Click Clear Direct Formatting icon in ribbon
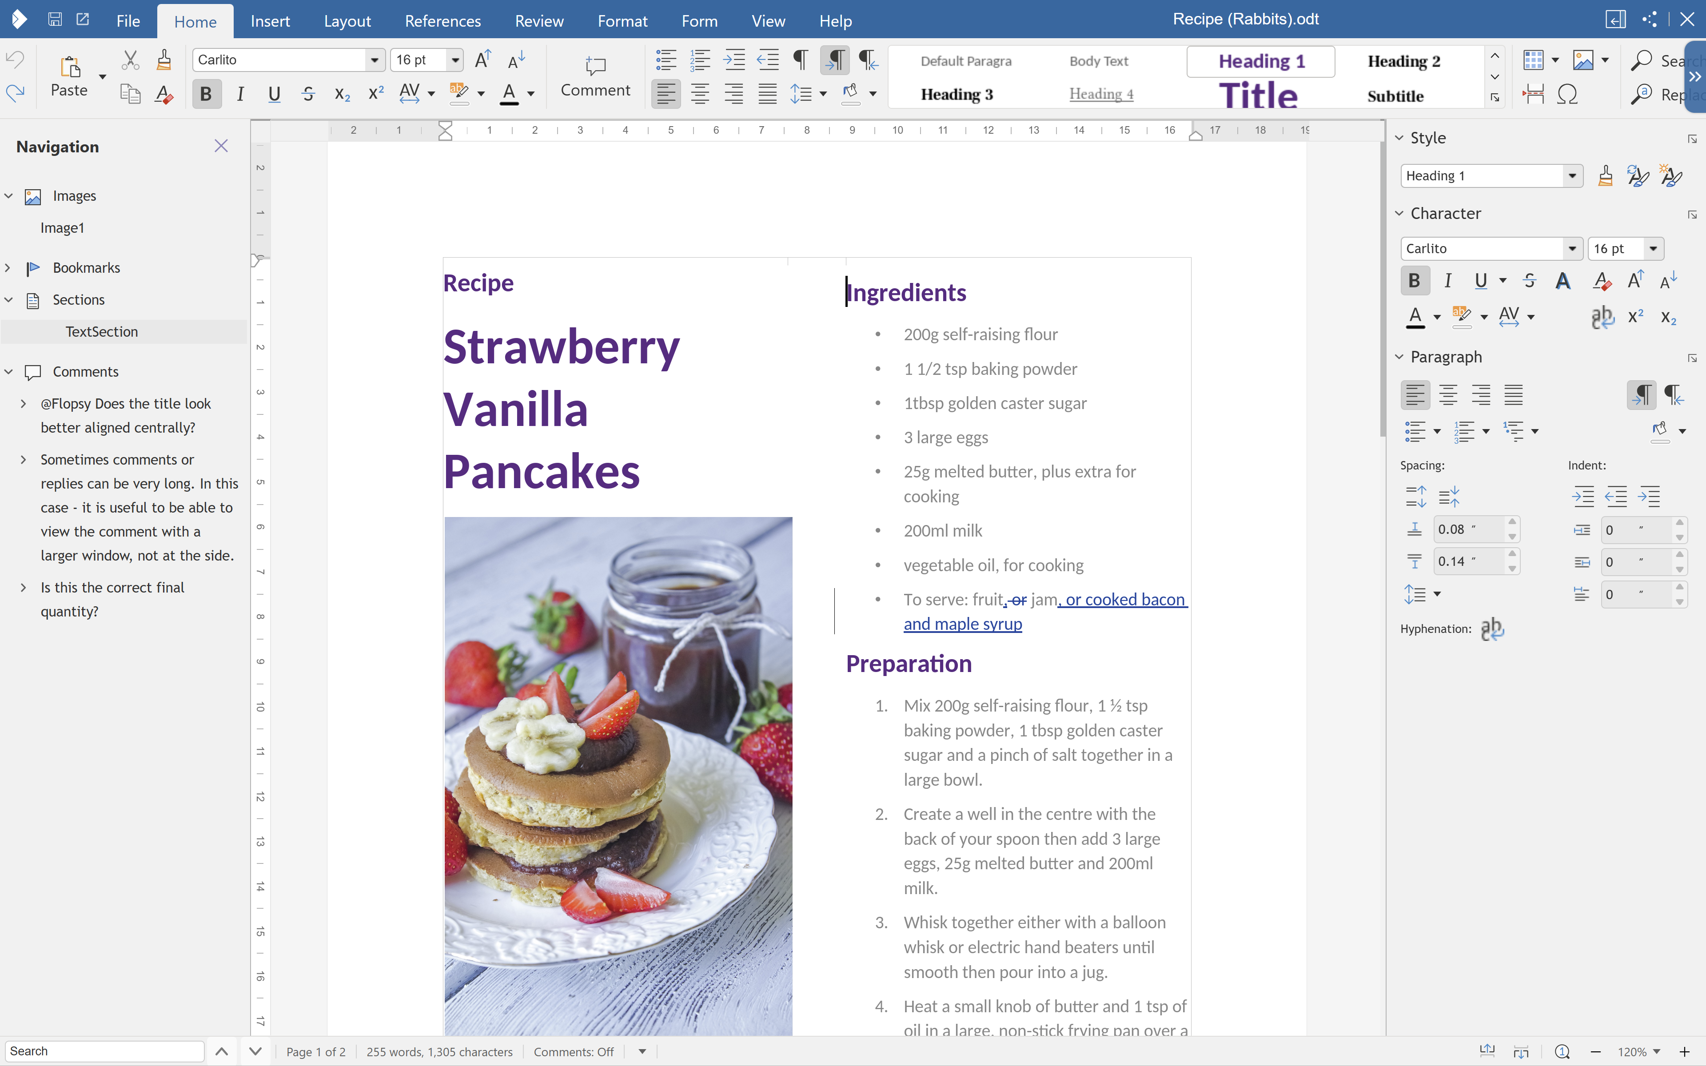This screenshot has height=1066, width=1706. [163, 94]
